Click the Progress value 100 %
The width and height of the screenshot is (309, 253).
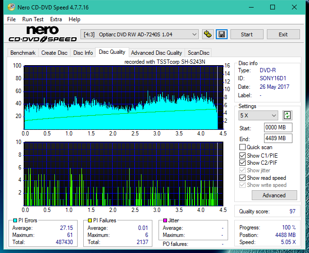pos(289,228)
